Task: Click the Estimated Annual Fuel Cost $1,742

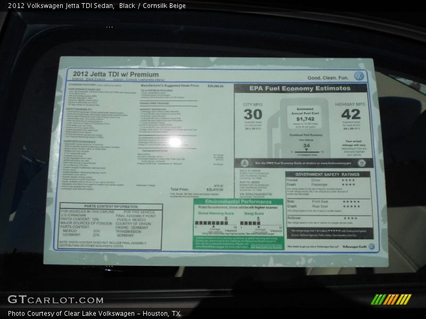Action: point(305,119)
